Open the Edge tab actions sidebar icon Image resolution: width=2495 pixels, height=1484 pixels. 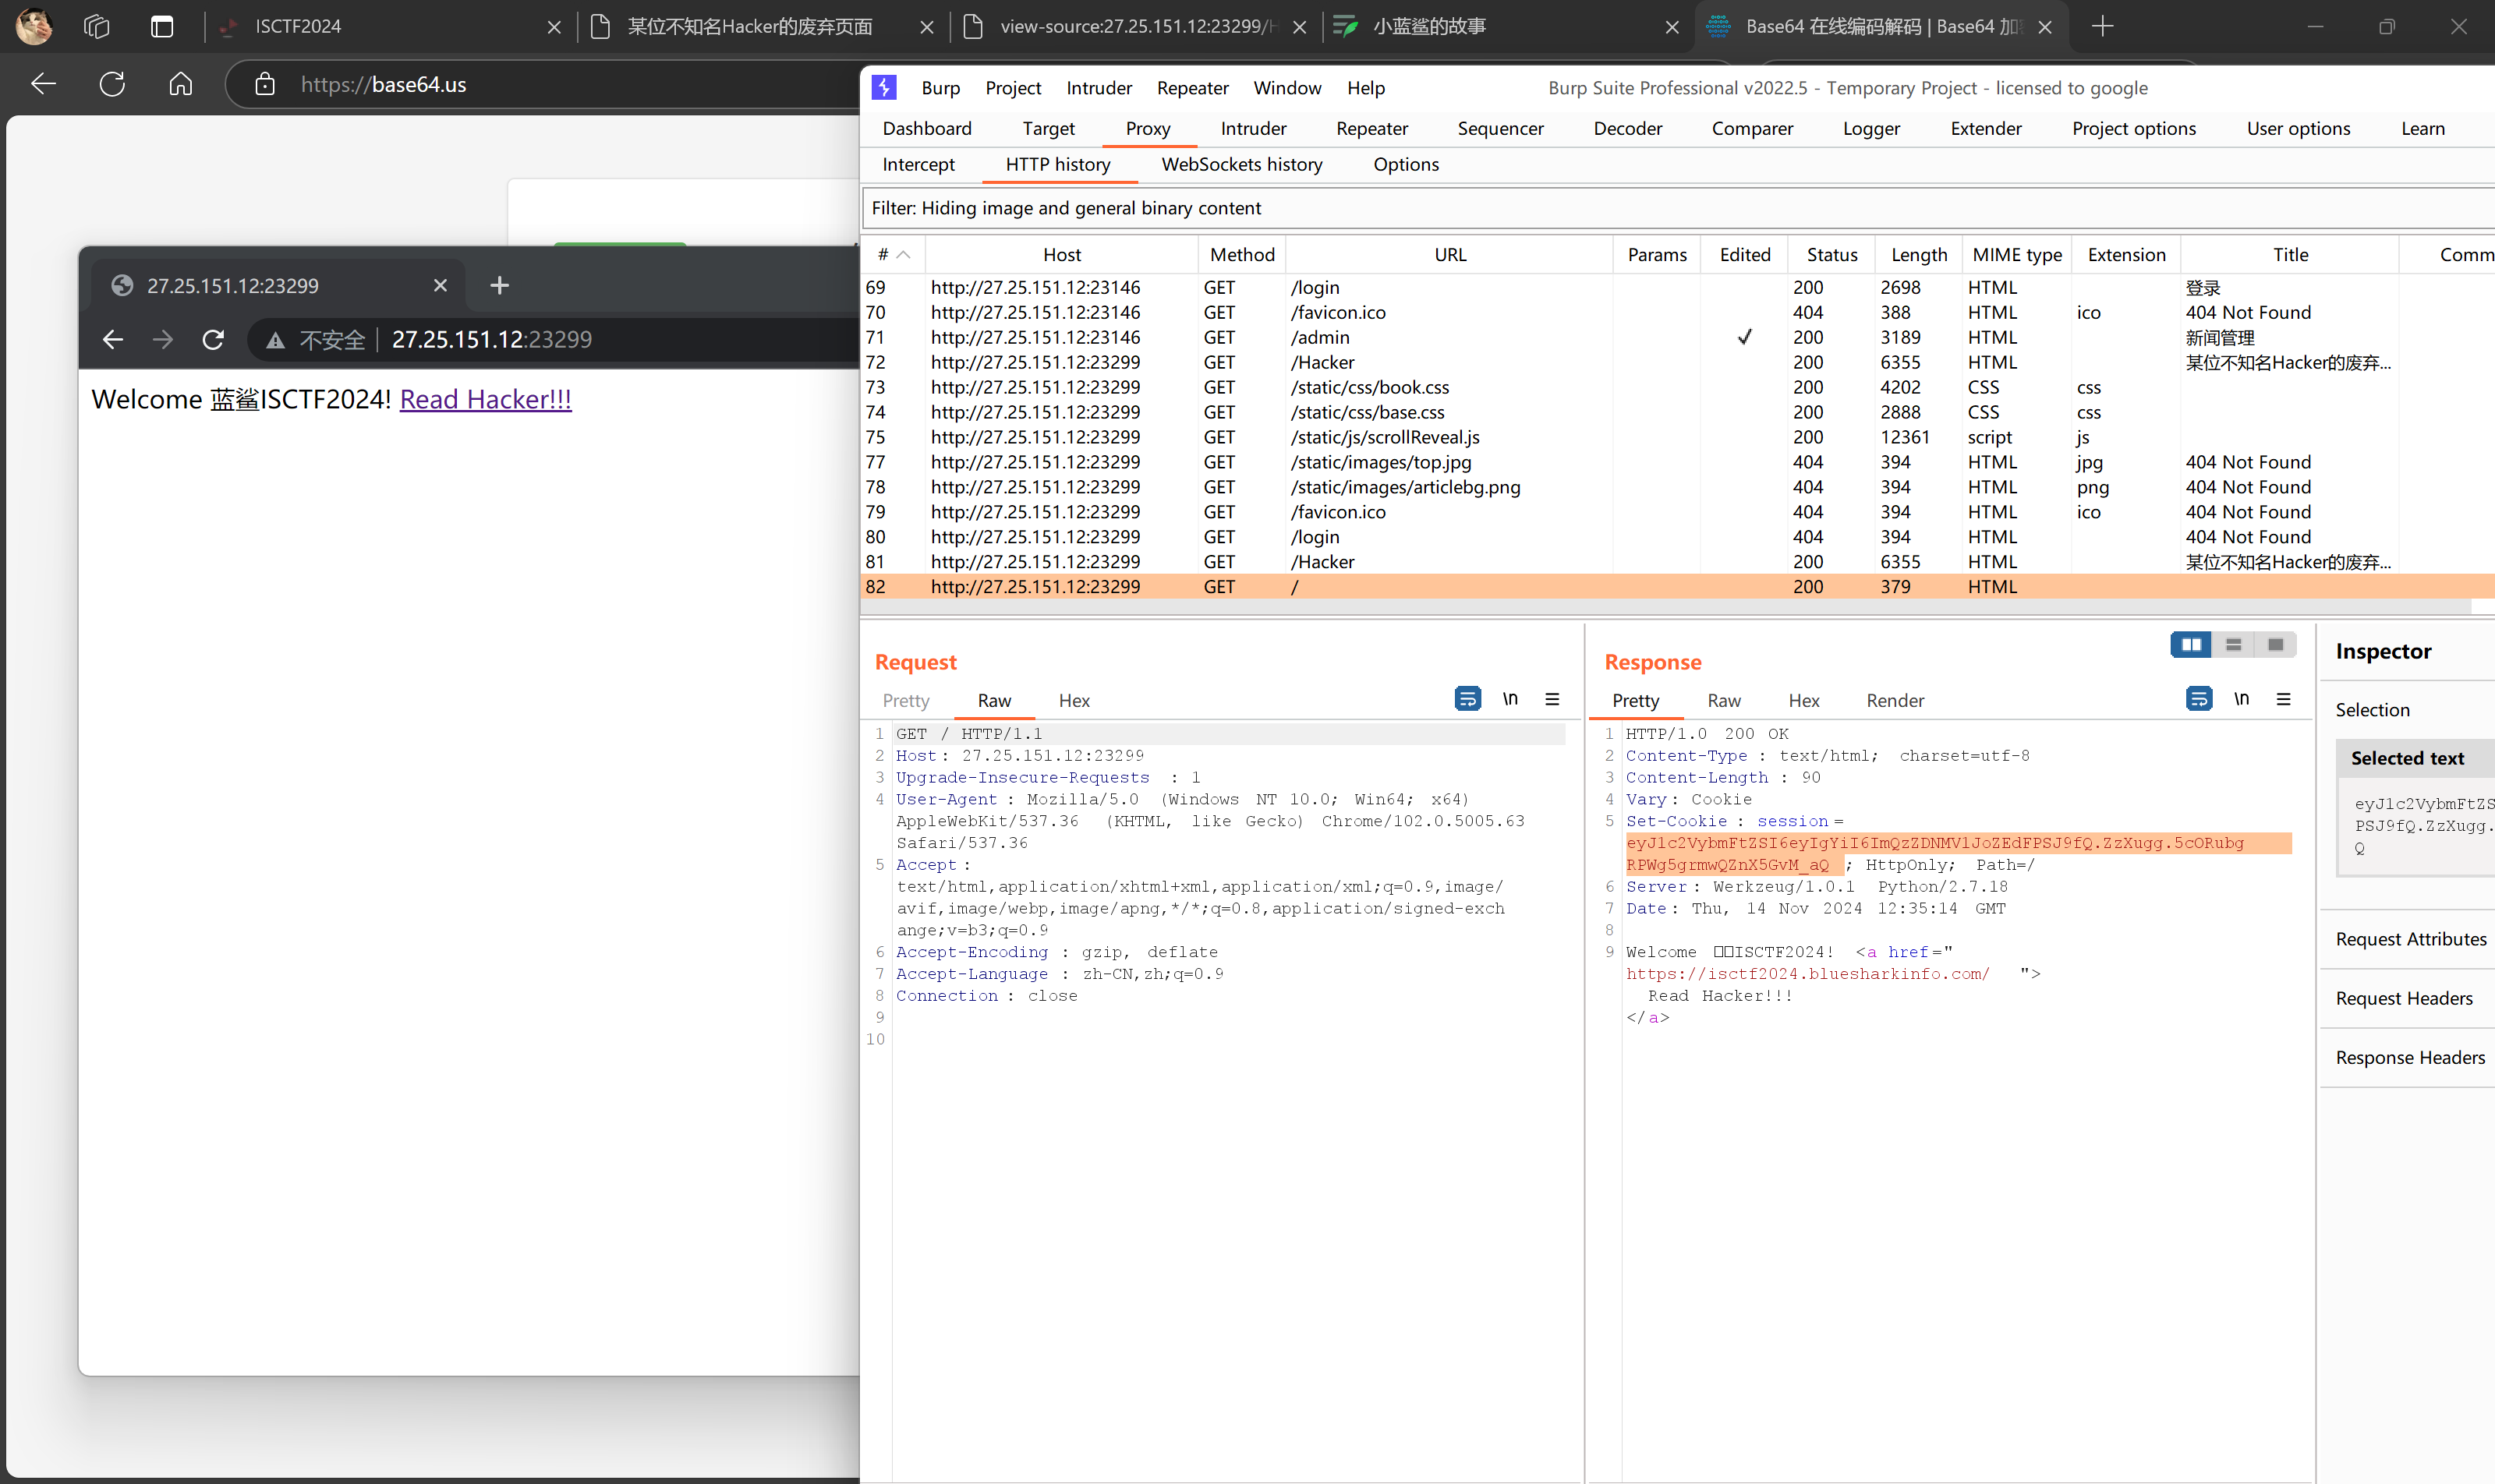click(x=161, y=27)
